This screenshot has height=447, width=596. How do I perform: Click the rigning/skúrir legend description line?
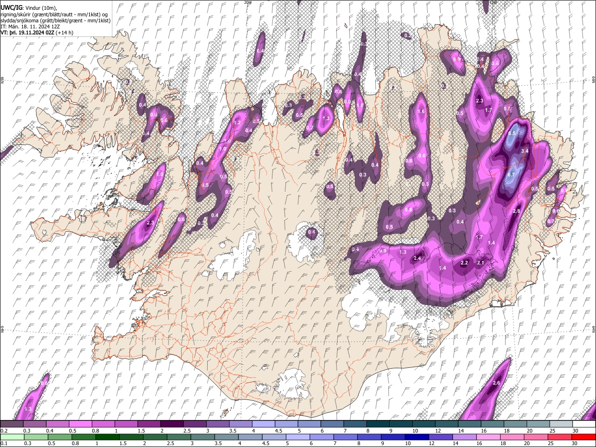(54, 14)
